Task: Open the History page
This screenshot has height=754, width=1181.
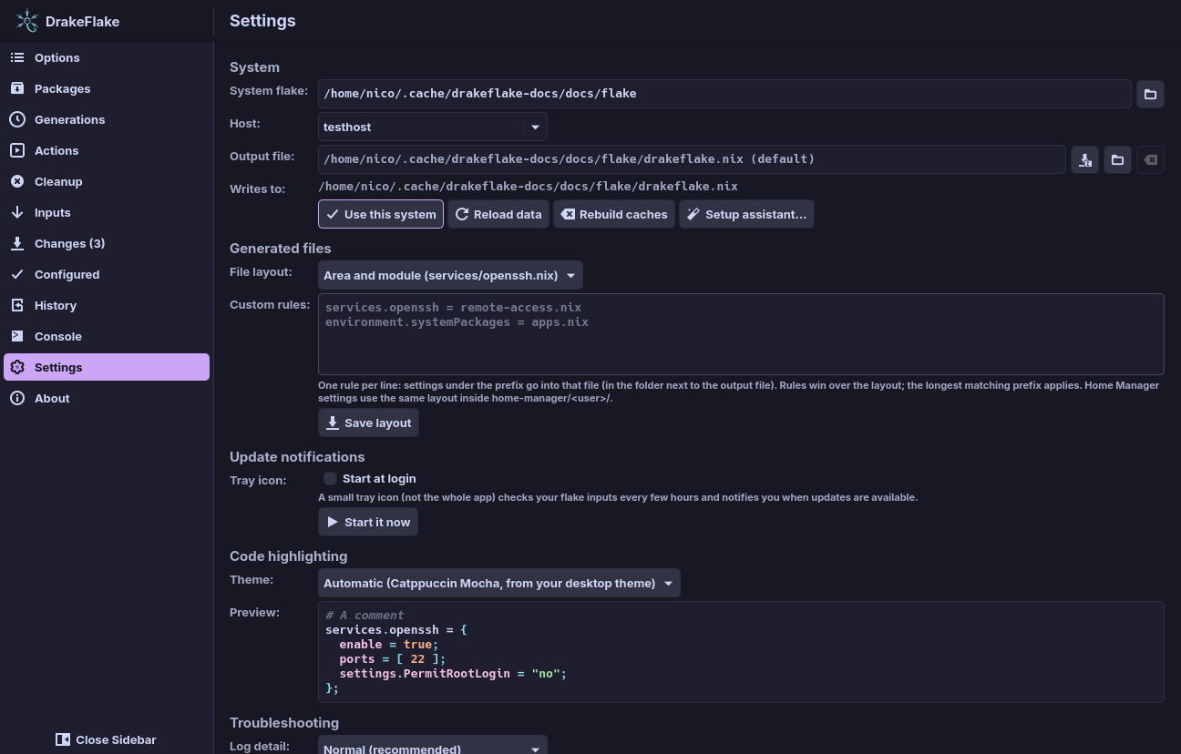Action: [107, 305]
